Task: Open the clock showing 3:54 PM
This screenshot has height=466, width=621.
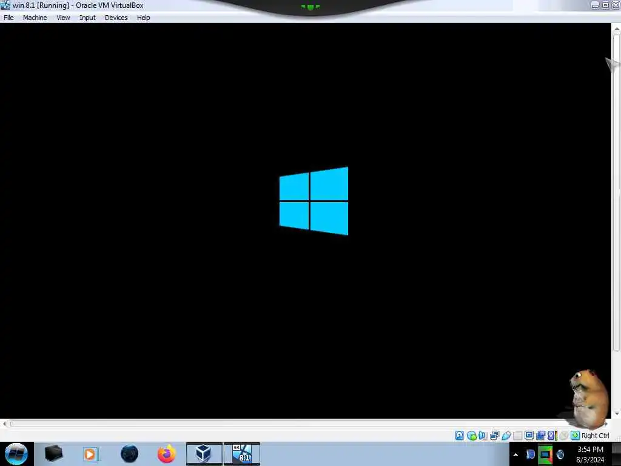Action: tap(590, 454)
